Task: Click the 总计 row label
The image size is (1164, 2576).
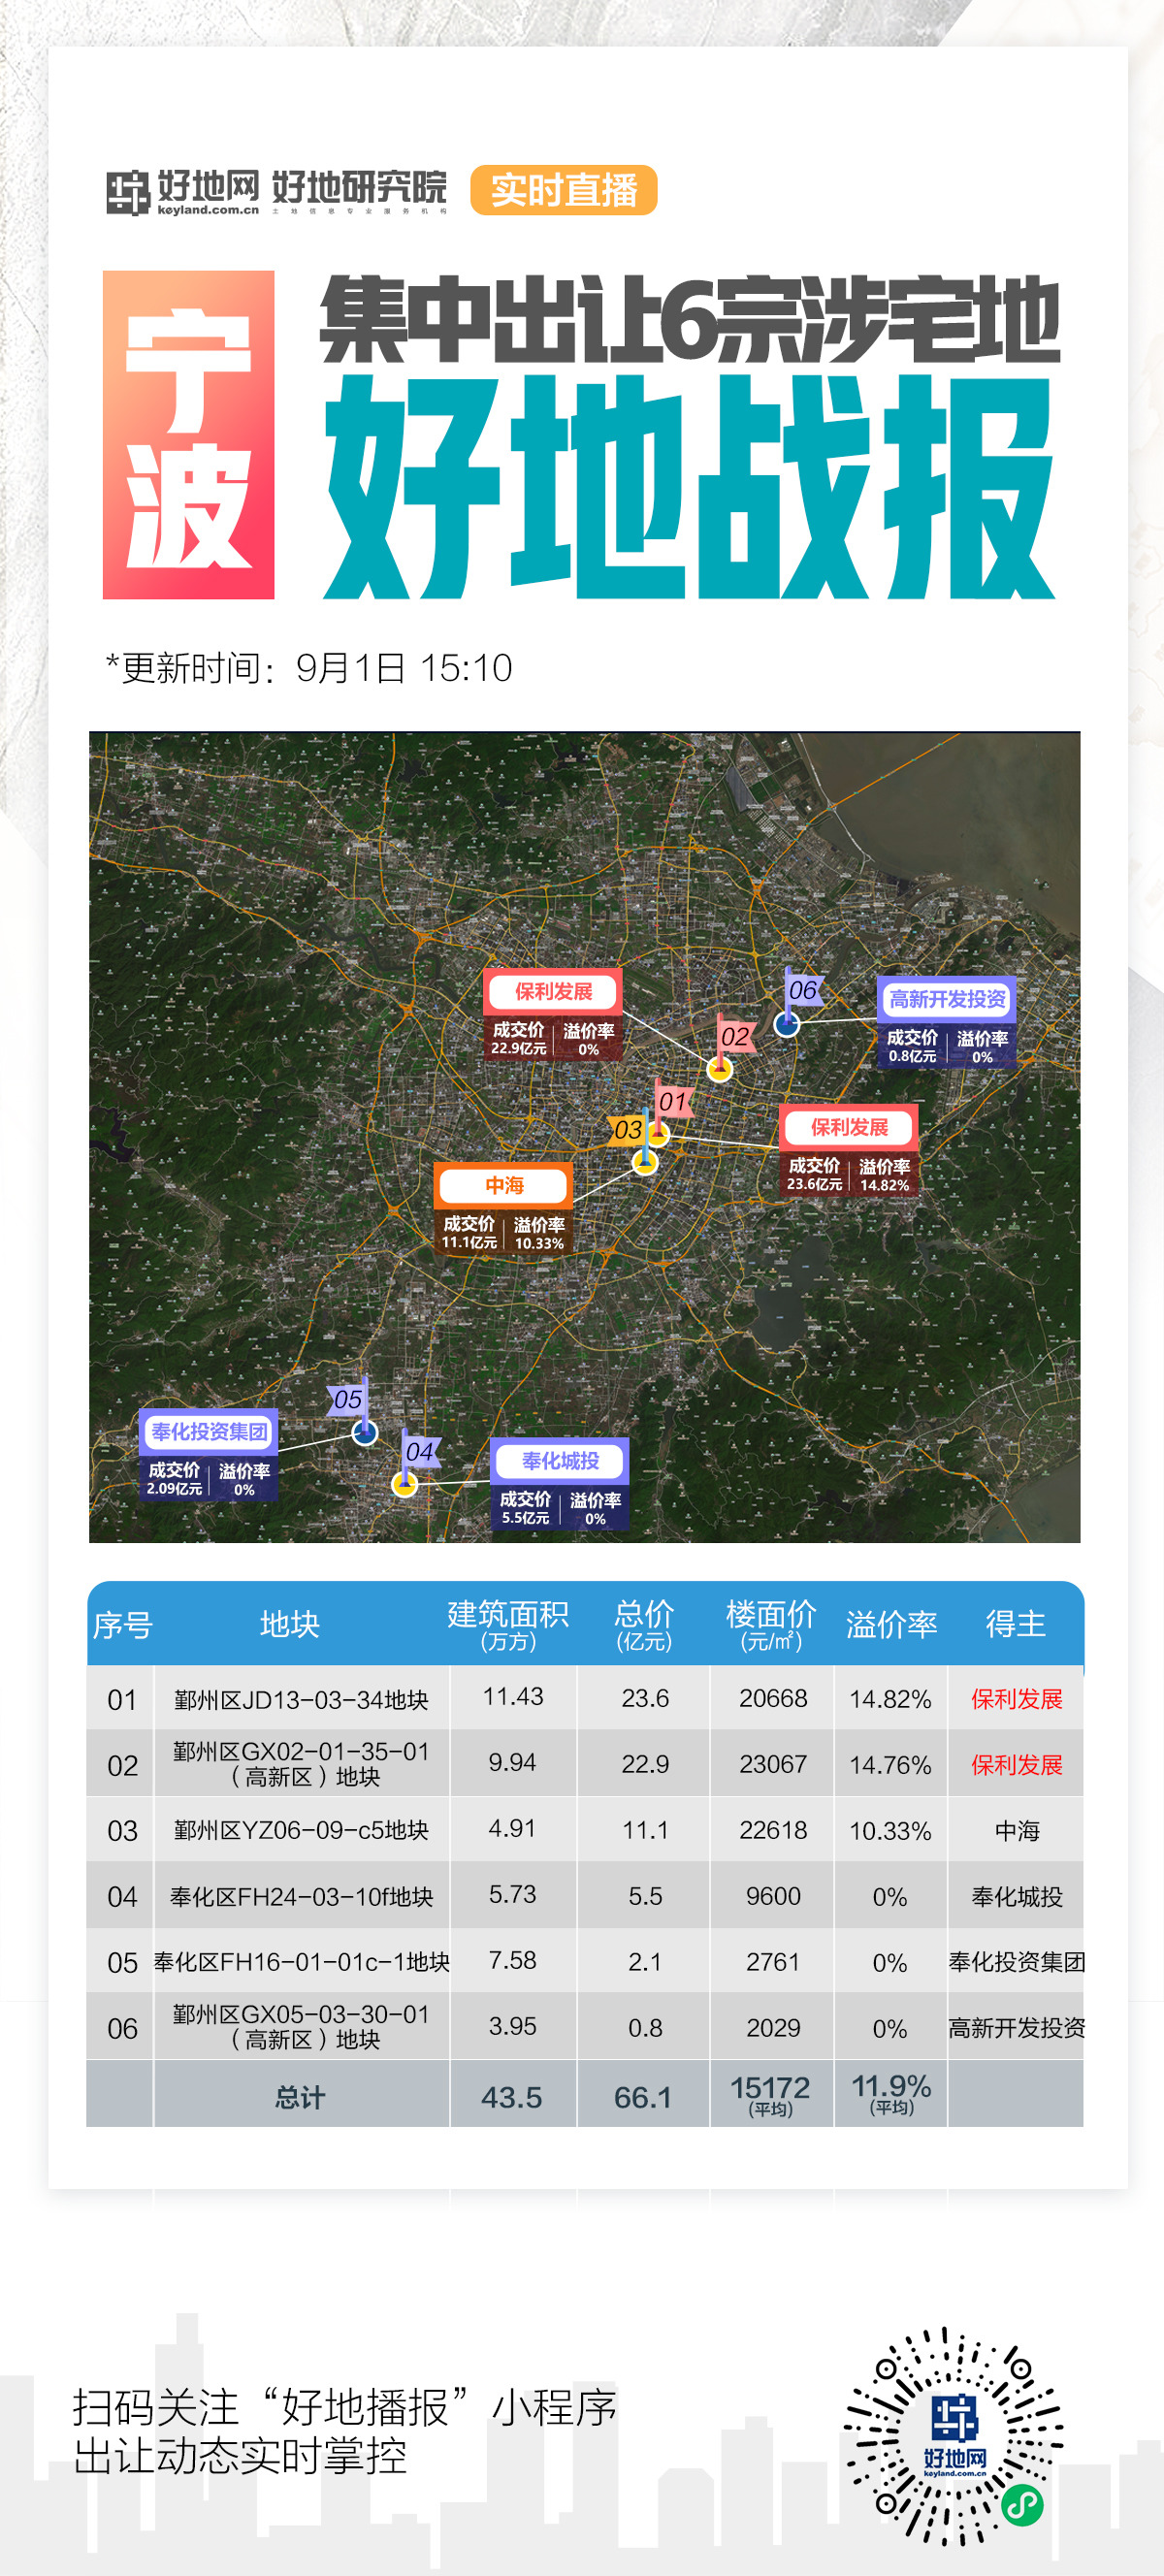Action: (x=300, y=2097)
